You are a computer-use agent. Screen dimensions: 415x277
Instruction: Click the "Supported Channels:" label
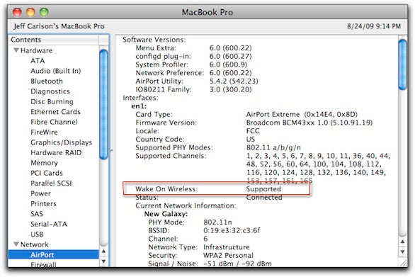[171, 156]
